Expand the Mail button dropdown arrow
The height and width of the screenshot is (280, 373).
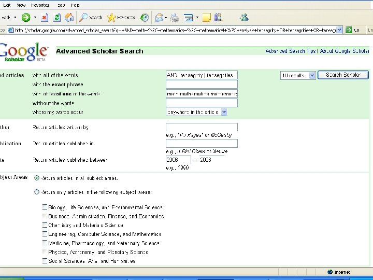(166, 18)
